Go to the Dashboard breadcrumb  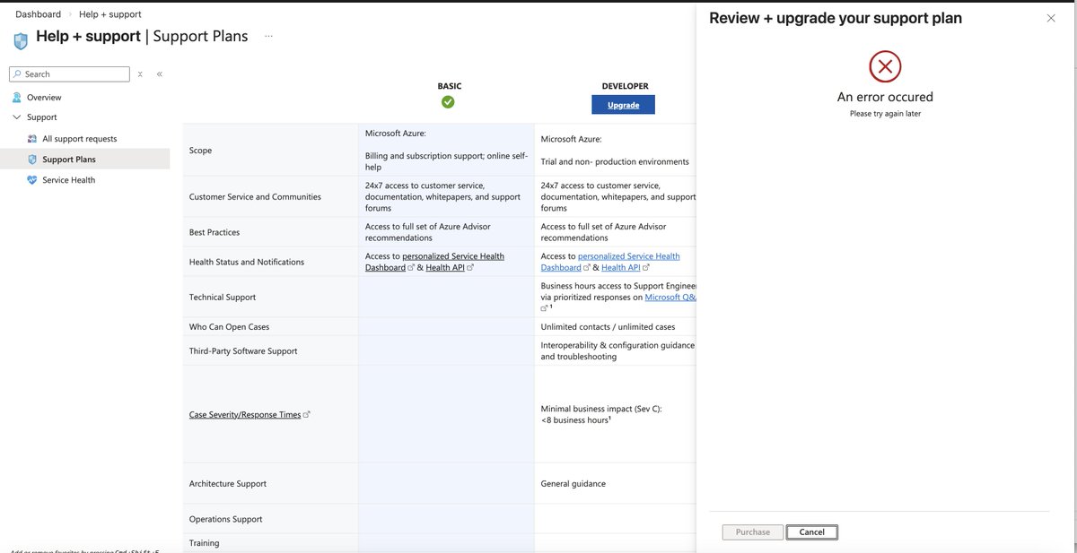tap(39, 14)
